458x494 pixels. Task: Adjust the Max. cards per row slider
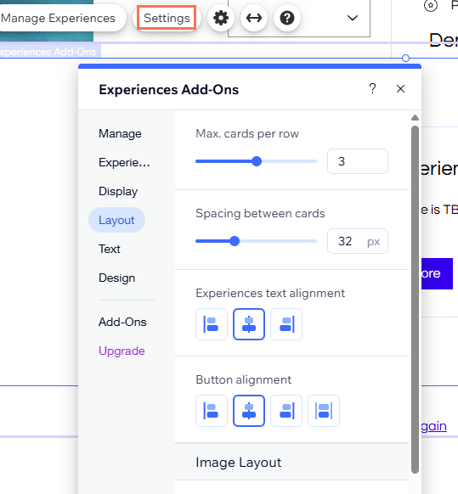click(256, 161)
